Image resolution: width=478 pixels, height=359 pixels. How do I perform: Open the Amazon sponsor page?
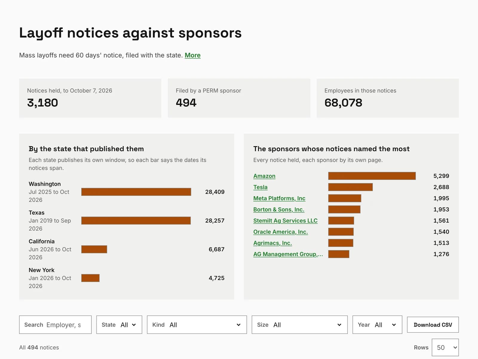click(264, 176)
